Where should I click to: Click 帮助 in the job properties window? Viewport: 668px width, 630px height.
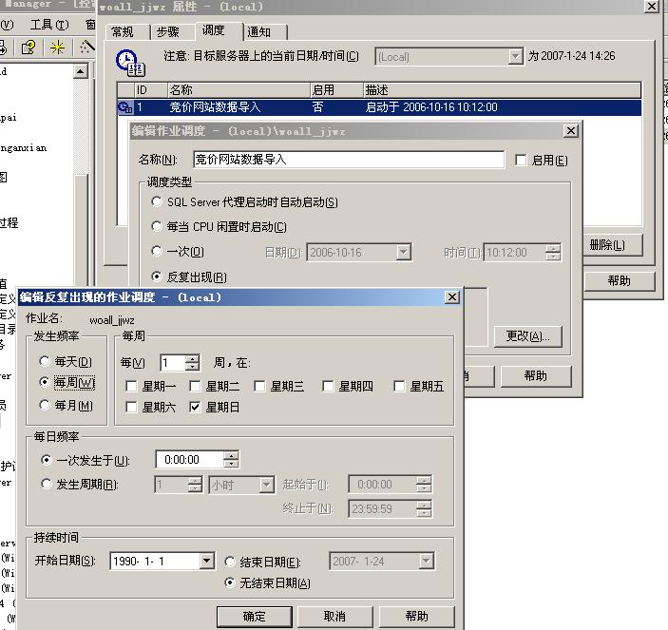tap(619, 281)
